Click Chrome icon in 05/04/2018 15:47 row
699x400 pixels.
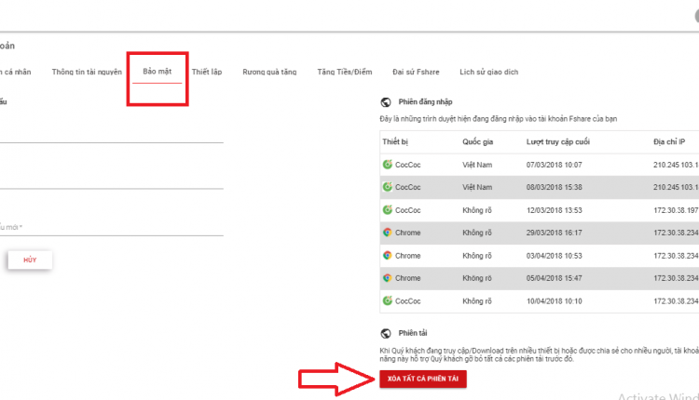(388, 278)
